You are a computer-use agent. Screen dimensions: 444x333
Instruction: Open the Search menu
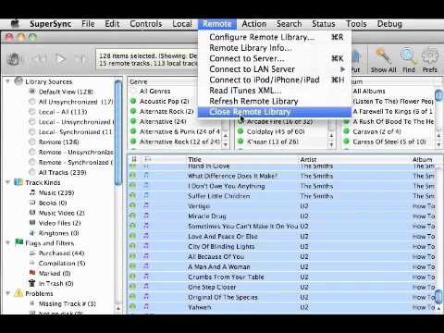[x=289, y=24]
